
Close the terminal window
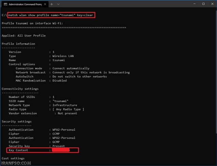tap(212, 4)
